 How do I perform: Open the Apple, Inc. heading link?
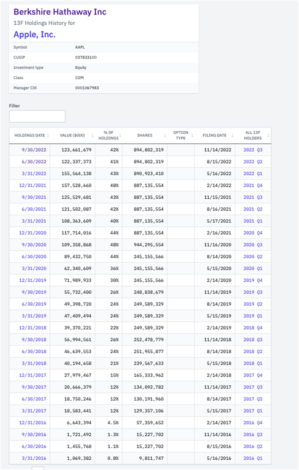[35, 35]
